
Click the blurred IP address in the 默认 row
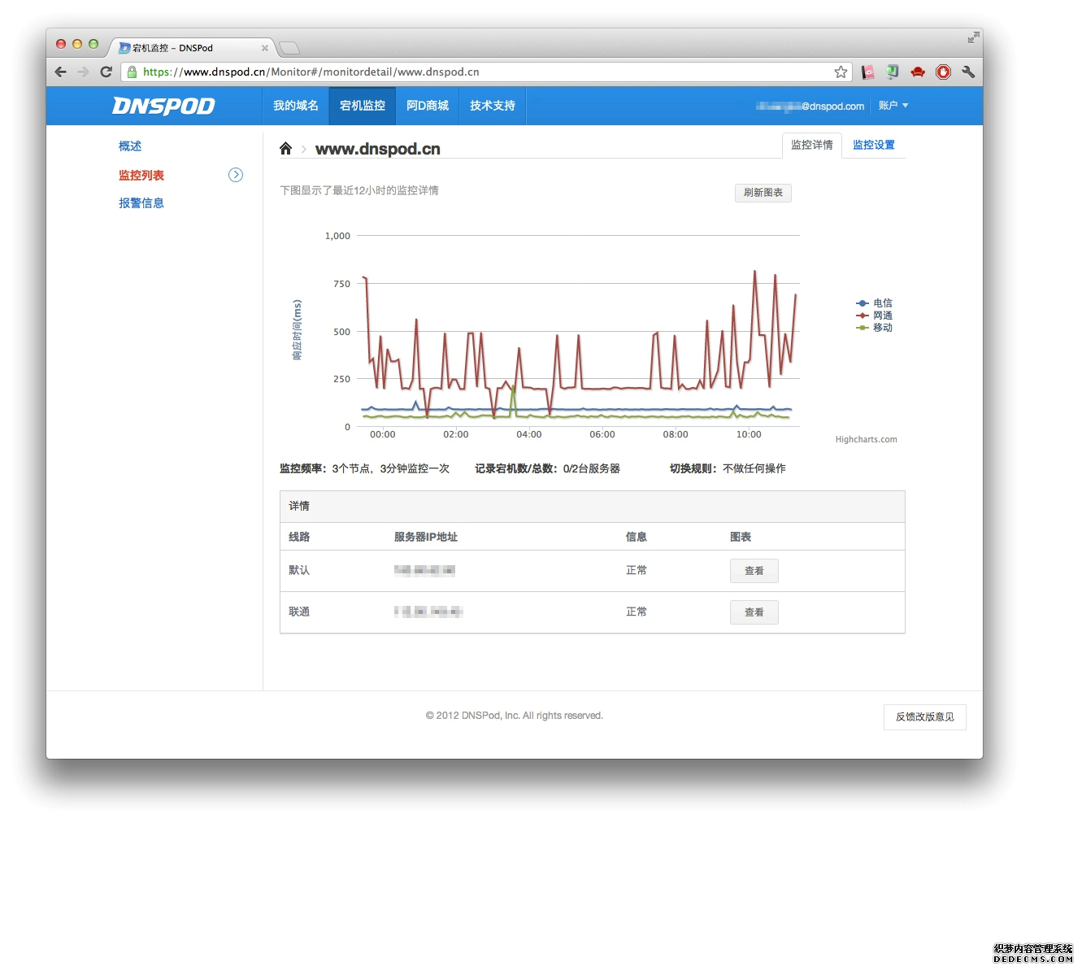point(424,571)
